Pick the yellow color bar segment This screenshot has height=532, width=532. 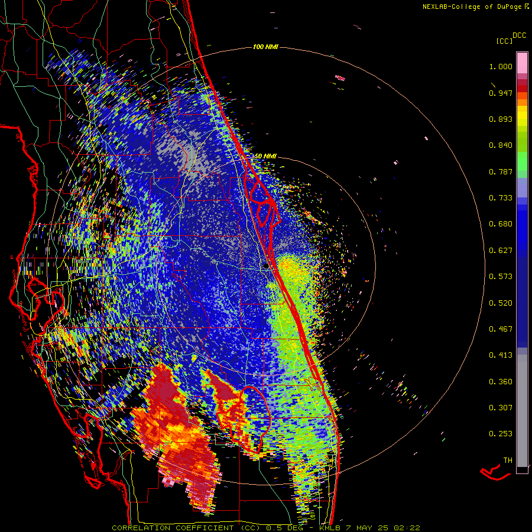522,116
